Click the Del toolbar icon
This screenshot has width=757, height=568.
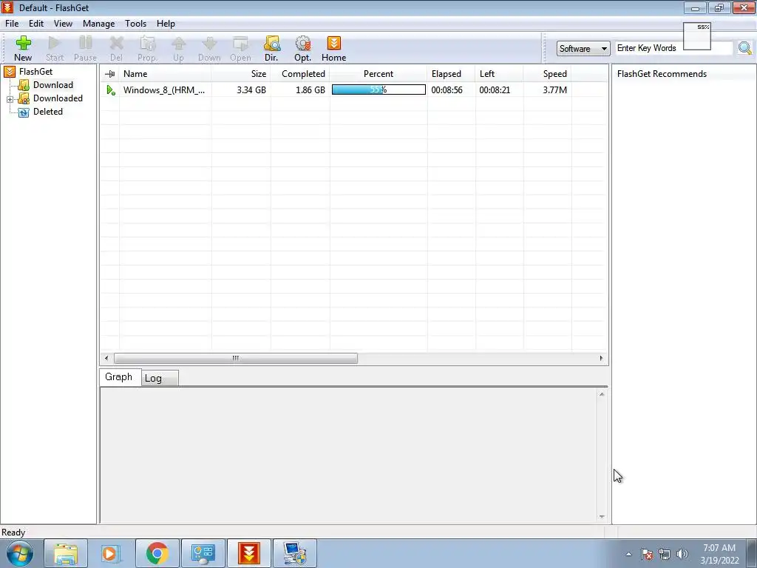116,49
